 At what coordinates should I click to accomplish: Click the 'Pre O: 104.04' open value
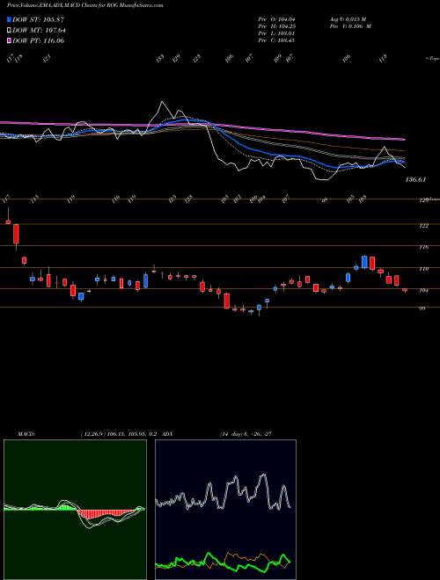(278, 18)
